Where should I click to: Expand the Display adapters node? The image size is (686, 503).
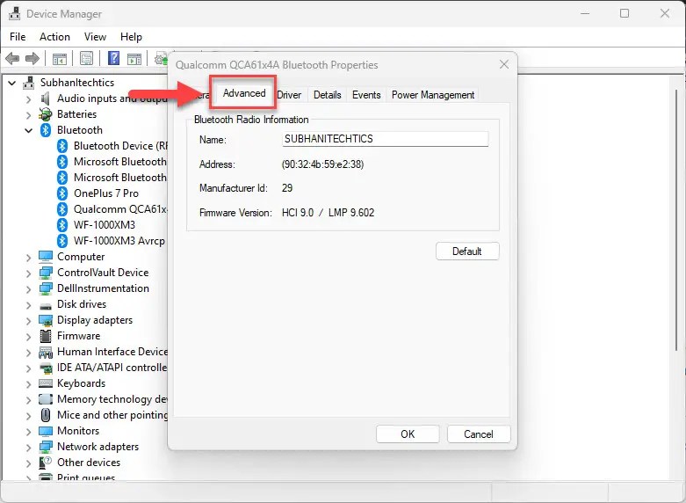[x=28, y=321]
